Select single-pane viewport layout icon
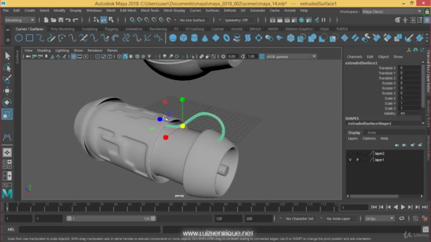Image resolution: width=431 pixels, height=242 pixels. (x=7, y=153)
